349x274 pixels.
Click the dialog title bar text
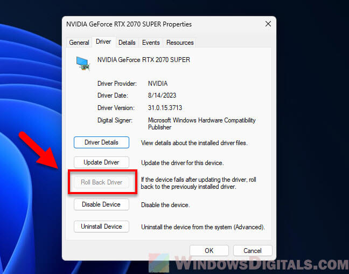tap(129, 24)
